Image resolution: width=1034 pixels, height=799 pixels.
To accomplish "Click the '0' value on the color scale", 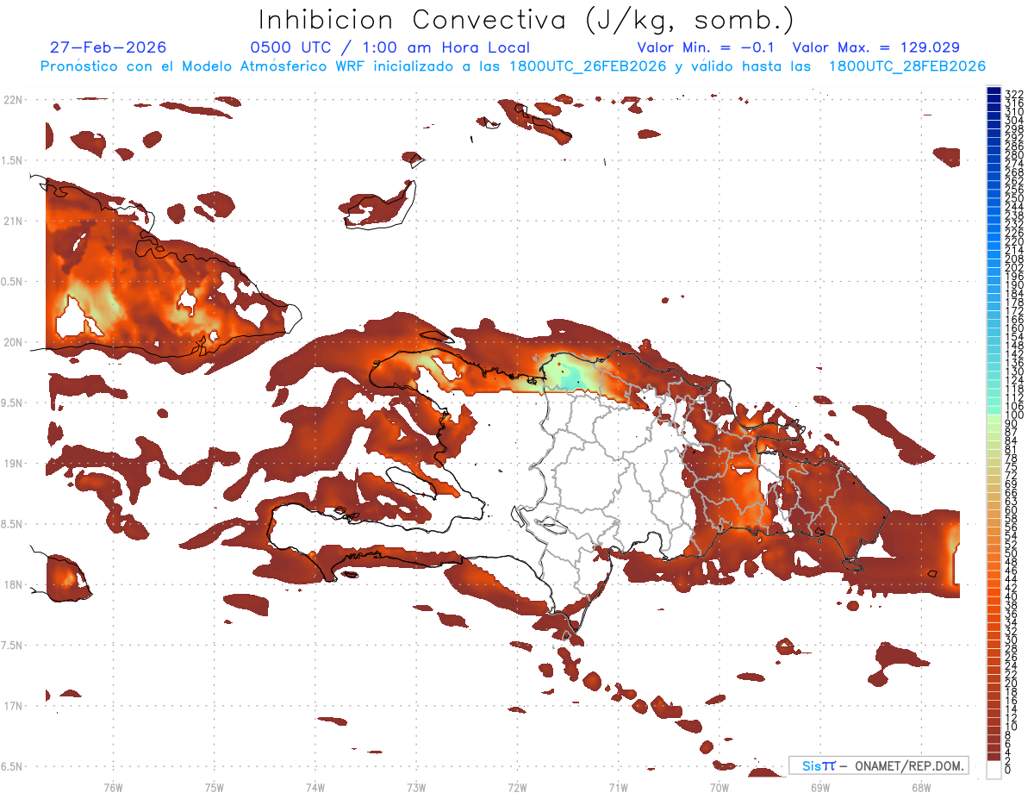I will [x=1008, y=769].
